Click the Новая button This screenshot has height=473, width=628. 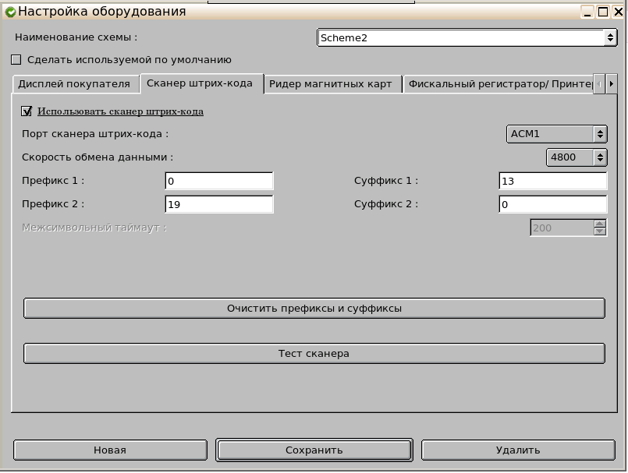coord(110,450)
